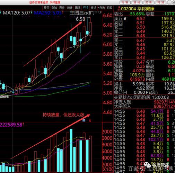Select the tick row with 102.1万 volume

(x=145, y=139)
